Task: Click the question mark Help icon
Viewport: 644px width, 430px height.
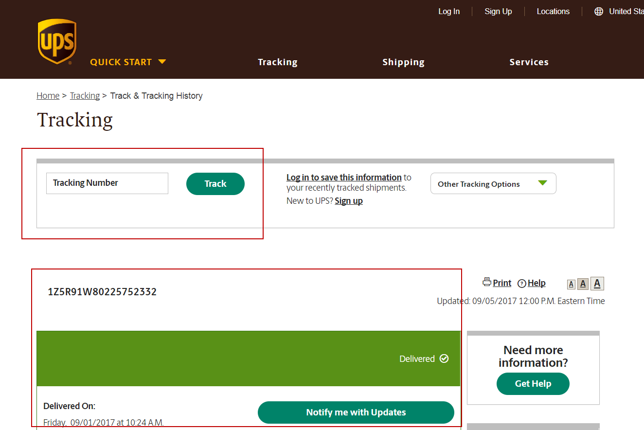Action: point(522,284)
